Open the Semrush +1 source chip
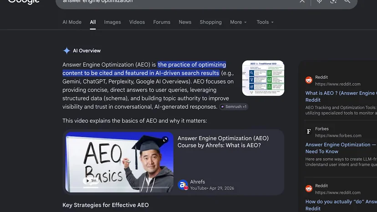 pyautogui.click(x=234, y=107)
